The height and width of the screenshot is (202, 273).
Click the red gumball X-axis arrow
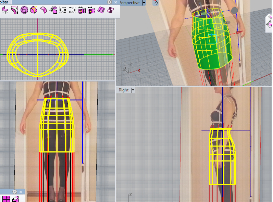tap(239, 33)
